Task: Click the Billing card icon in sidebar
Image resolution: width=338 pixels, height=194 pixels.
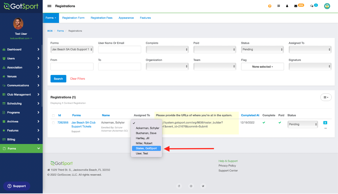Action: (x=4, y=139)
